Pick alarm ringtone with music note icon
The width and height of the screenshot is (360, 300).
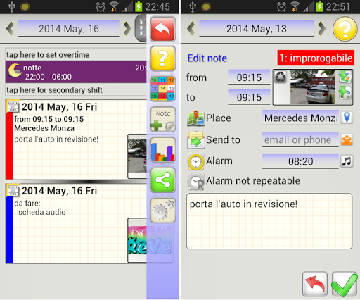coord(347,161)
